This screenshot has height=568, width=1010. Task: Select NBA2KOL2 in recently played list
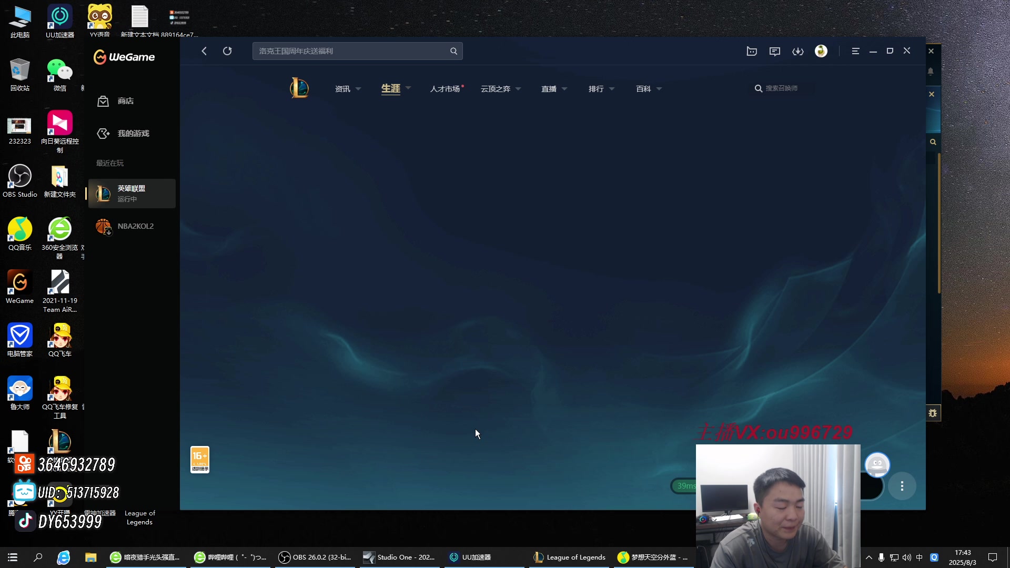click(132, 227)
